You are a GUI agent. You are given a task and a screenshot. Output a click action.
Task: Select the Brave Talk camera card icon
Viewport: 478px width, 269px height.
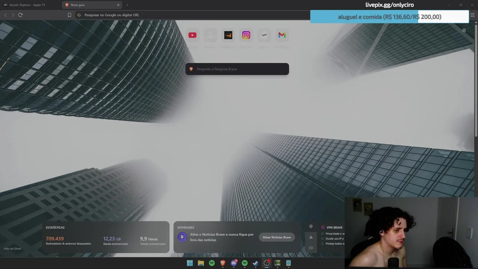[x=311, y=248]
